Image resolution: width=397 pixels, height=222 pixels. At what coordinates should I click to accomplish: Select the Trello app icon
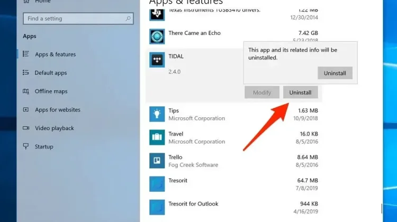click(157, 161)
